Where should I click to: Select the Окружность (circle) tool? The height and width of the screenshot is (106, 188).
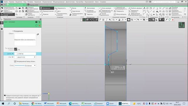pos(60,8)
